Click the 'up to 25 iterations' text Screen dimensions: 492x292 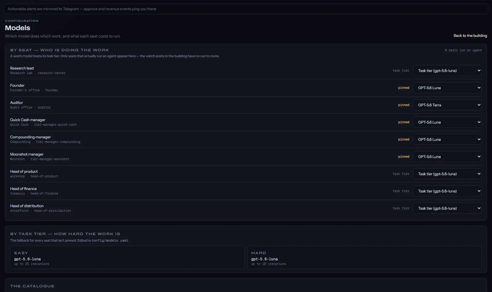point(32,264)
